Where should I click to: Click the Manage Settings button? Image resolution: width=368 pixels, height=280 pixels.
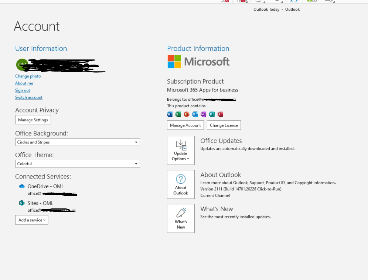[x=33, y=120]
